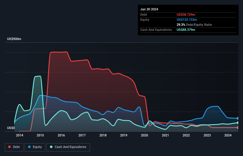Click the Debt value US$38.729m
The width and height of the screenshot is (243, 156).
pos(186,15)
